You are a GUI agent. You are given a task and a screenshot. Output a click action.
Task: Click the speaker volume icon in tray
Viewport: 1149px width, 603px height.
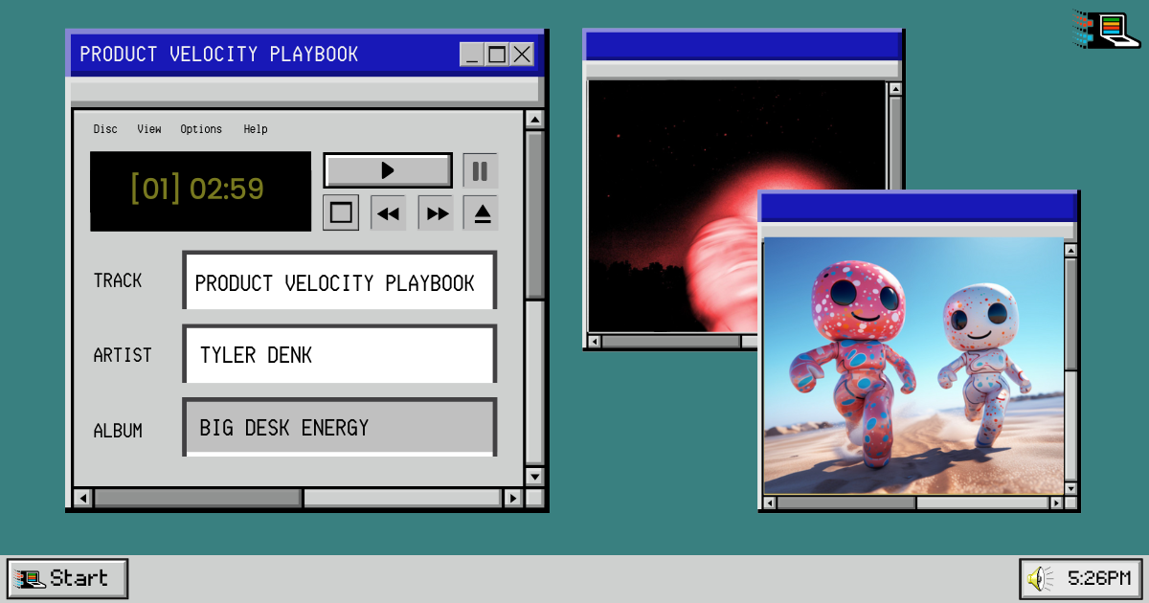(1040, 578)
